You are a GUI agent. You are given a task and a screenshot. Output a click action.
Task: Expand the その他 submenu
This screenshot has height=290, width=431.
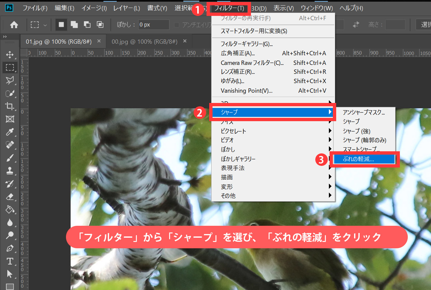pyautogui.click(x=274, y=196)
